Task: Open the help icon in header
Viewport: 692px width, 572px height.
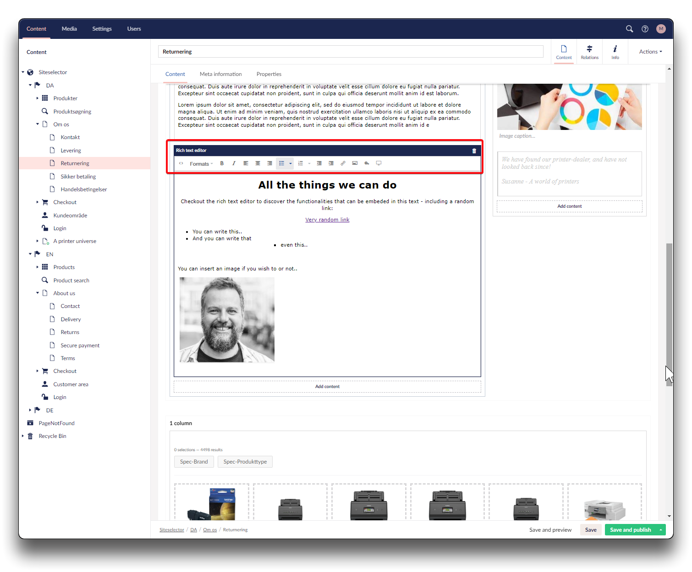Action: pos(645,29)
